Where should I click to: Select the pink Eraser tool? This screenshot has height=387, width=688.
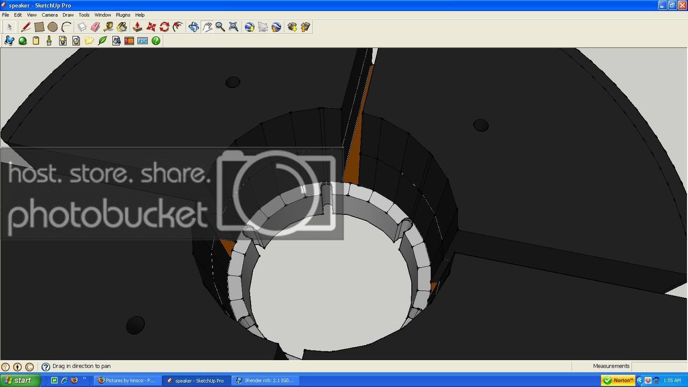(x=95, y=27)
